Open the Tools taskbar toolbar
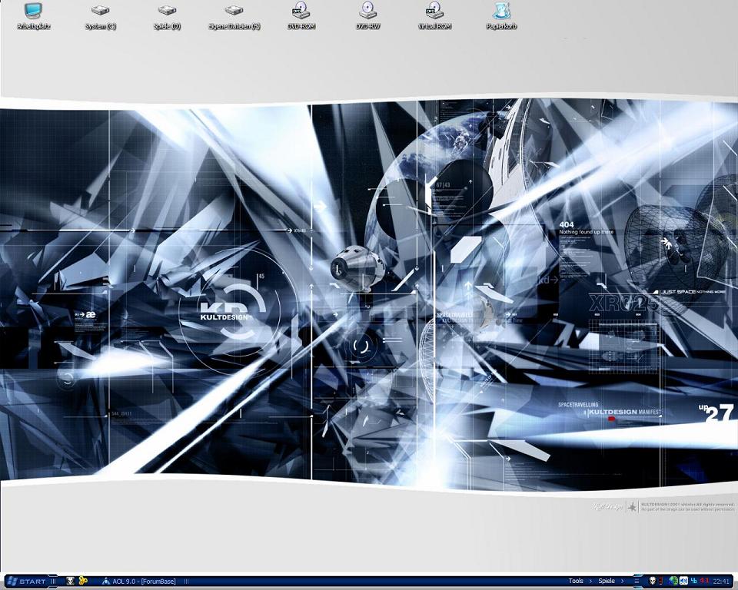The image size is (738, 590). [x=576, y=581]
